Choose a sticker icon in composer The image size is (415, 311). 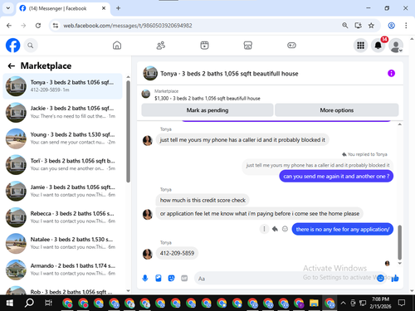[x=172, y=278]
